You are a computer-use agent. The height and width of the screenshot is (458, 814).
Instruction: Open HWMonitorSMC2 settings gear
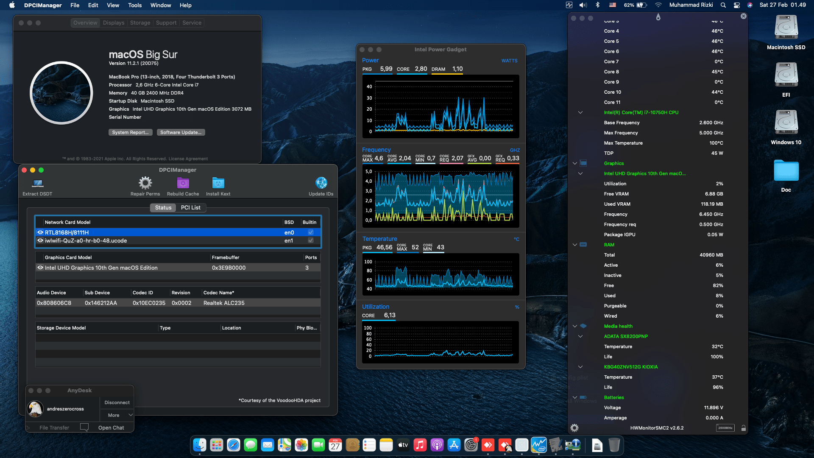point(574,428)
